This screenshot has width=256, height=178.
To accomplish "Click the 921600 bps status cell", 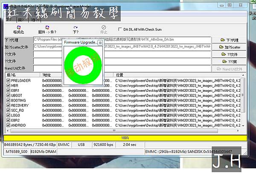I will point(103,144).
